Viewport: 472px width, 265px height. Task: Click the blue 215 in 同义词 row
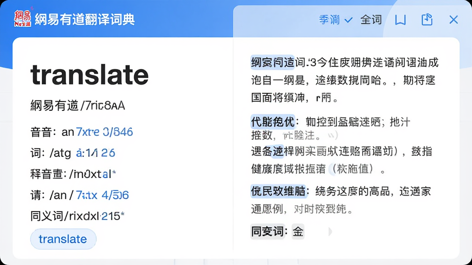click(111, 216)
